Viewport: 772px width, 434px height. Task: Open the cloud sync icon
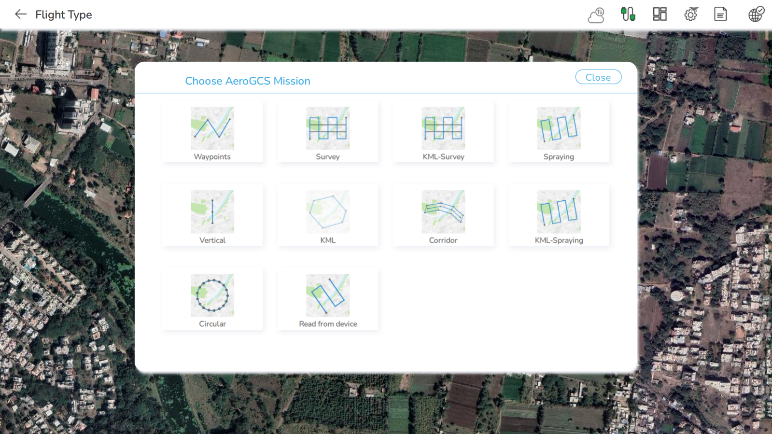[x=596, y=15]
